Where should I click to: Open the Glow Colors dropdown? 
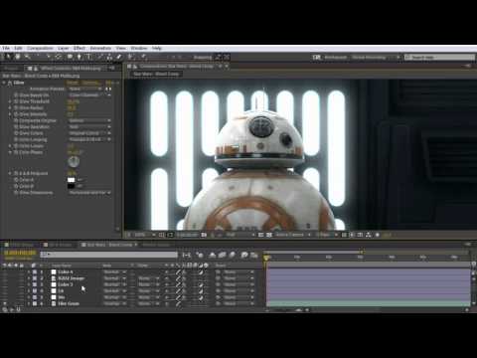89,133
